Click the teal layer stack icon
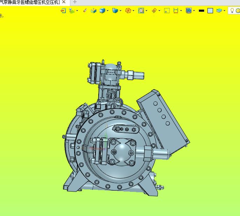240x216 pixels. (x=219, y=11)
